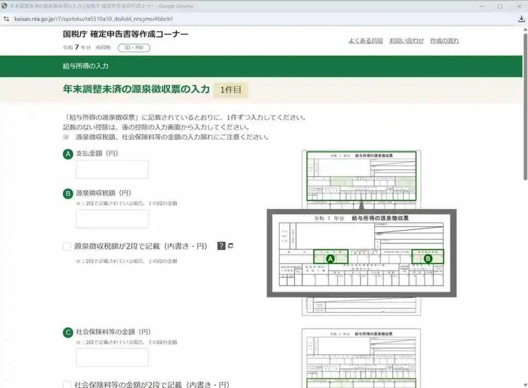Open the お問い合わせ link

point(406,41)
